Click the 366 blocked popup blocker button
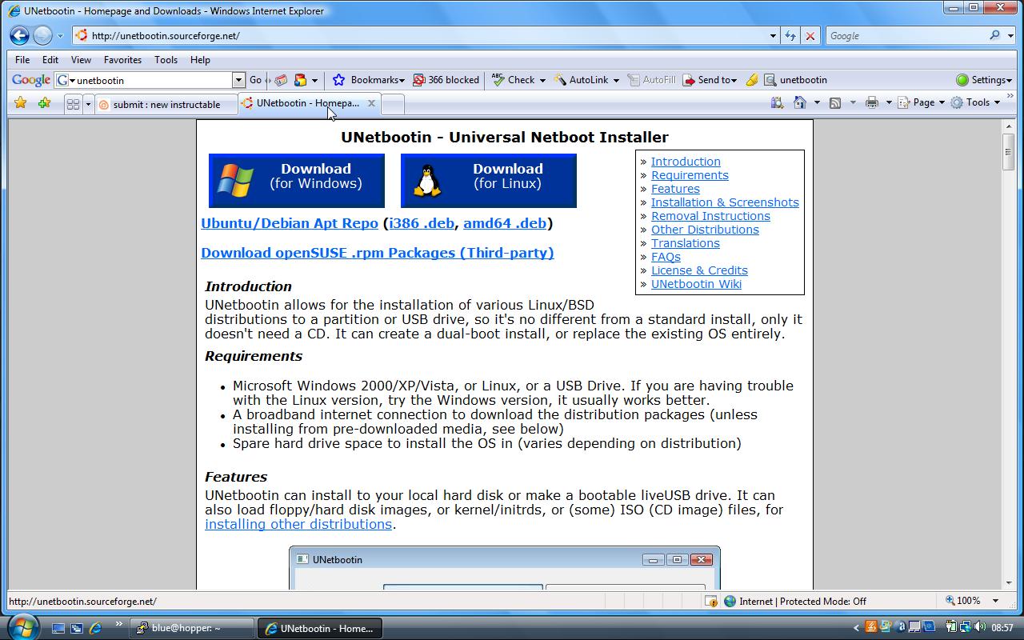 (x=446, y=80)
